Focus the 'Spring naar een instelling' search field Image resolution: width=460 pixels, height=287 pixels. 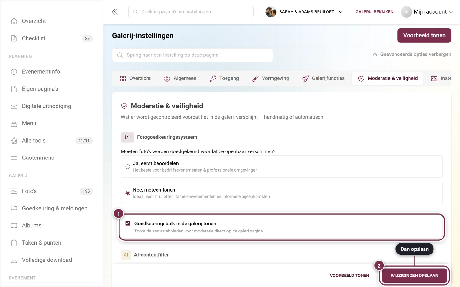[x=193, y=55]
